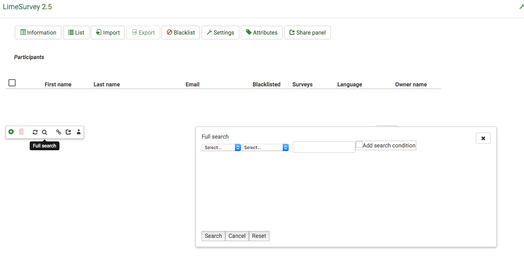This screenshot has width=524, height=276.
Task: Tick the select-all checkbox in table header
Action: pyautogui.click(x=12, y=83)
